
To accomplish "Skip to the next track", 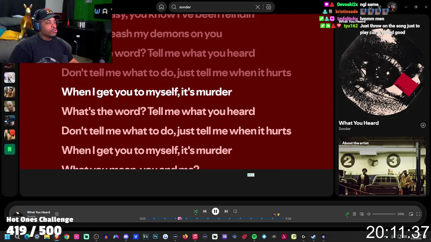I will click(226, 211).
